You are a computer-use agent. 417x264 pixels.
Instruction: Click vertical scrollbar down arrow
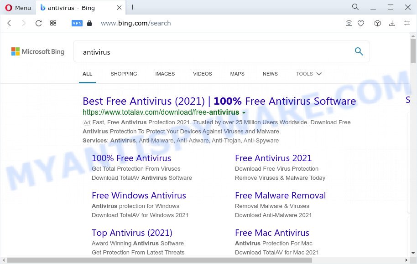(413, 253)
